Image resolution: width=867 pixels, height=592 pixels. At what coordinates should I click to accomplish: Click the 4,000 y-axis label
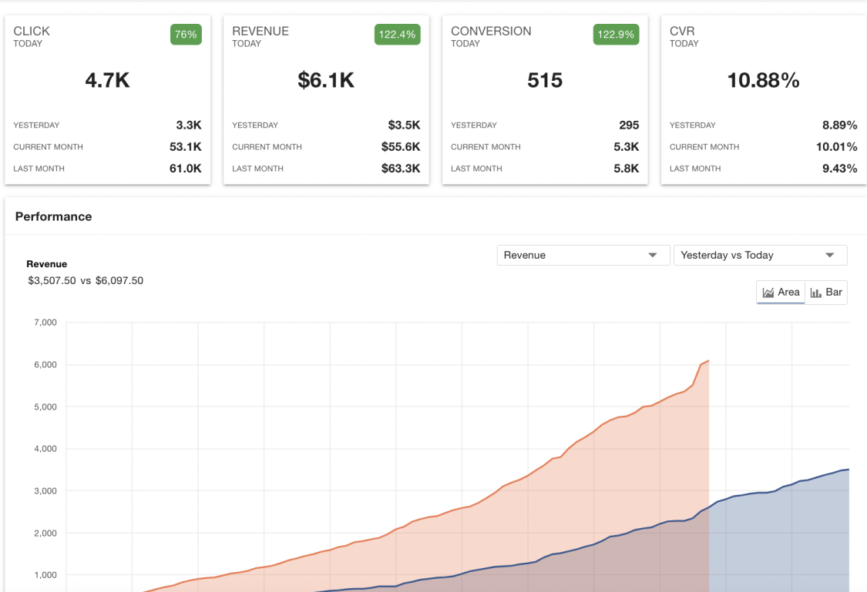tap(45, 448)
